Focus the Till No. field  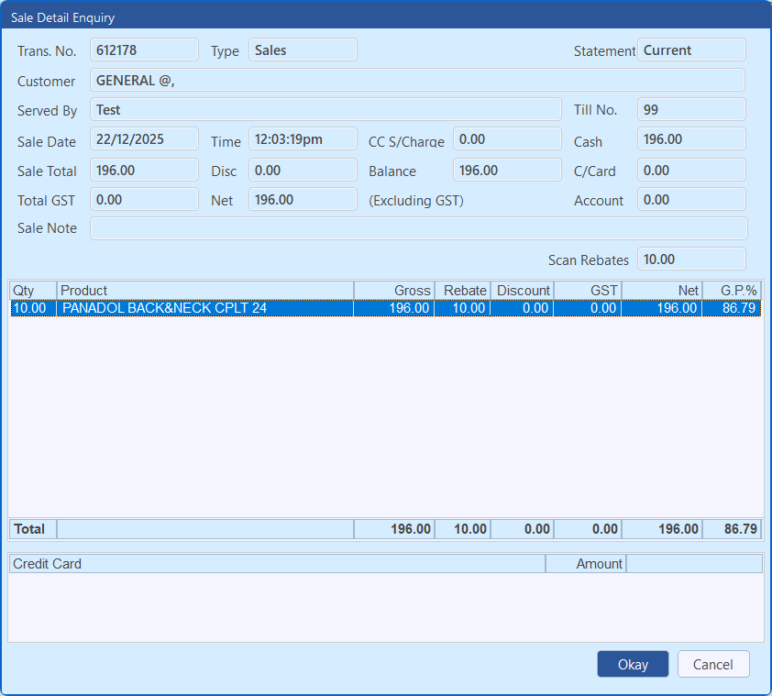coord(691,110)
